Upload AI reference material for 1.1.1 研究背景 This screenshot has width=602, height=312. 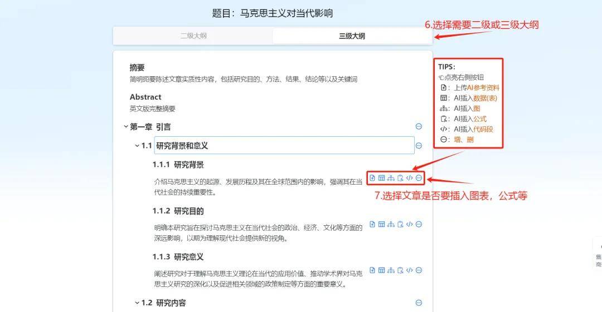click(x=372, y=178)
